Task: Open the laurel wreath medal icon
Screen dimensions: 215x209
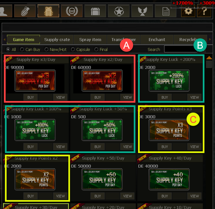Action: (x=72, y=11)
